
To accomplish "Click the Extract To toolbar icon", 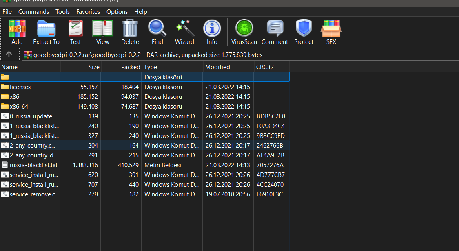I will 46,28.
